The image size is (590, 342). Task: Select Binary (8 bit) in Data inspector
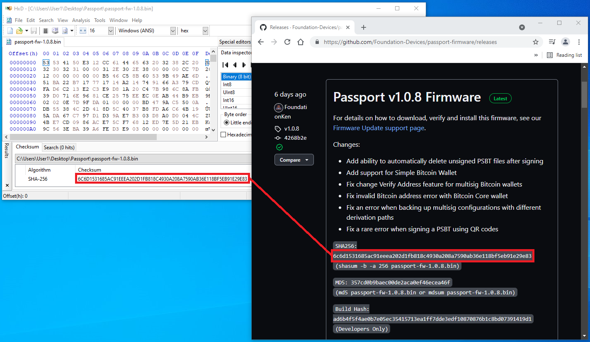(236, 77)
